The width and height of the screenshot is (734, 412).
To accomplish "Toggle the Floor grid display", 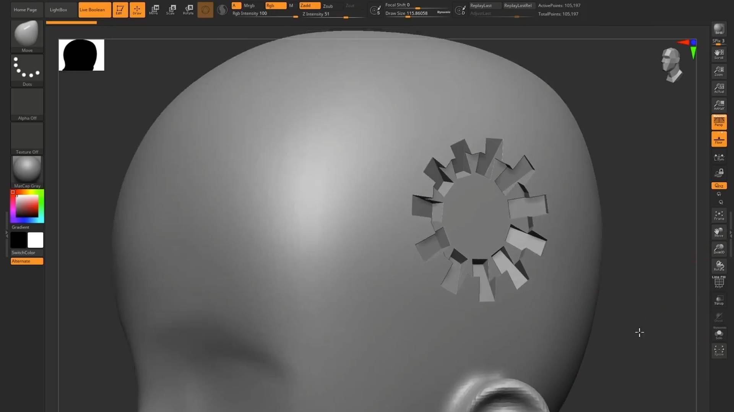I will pos(719,139).
